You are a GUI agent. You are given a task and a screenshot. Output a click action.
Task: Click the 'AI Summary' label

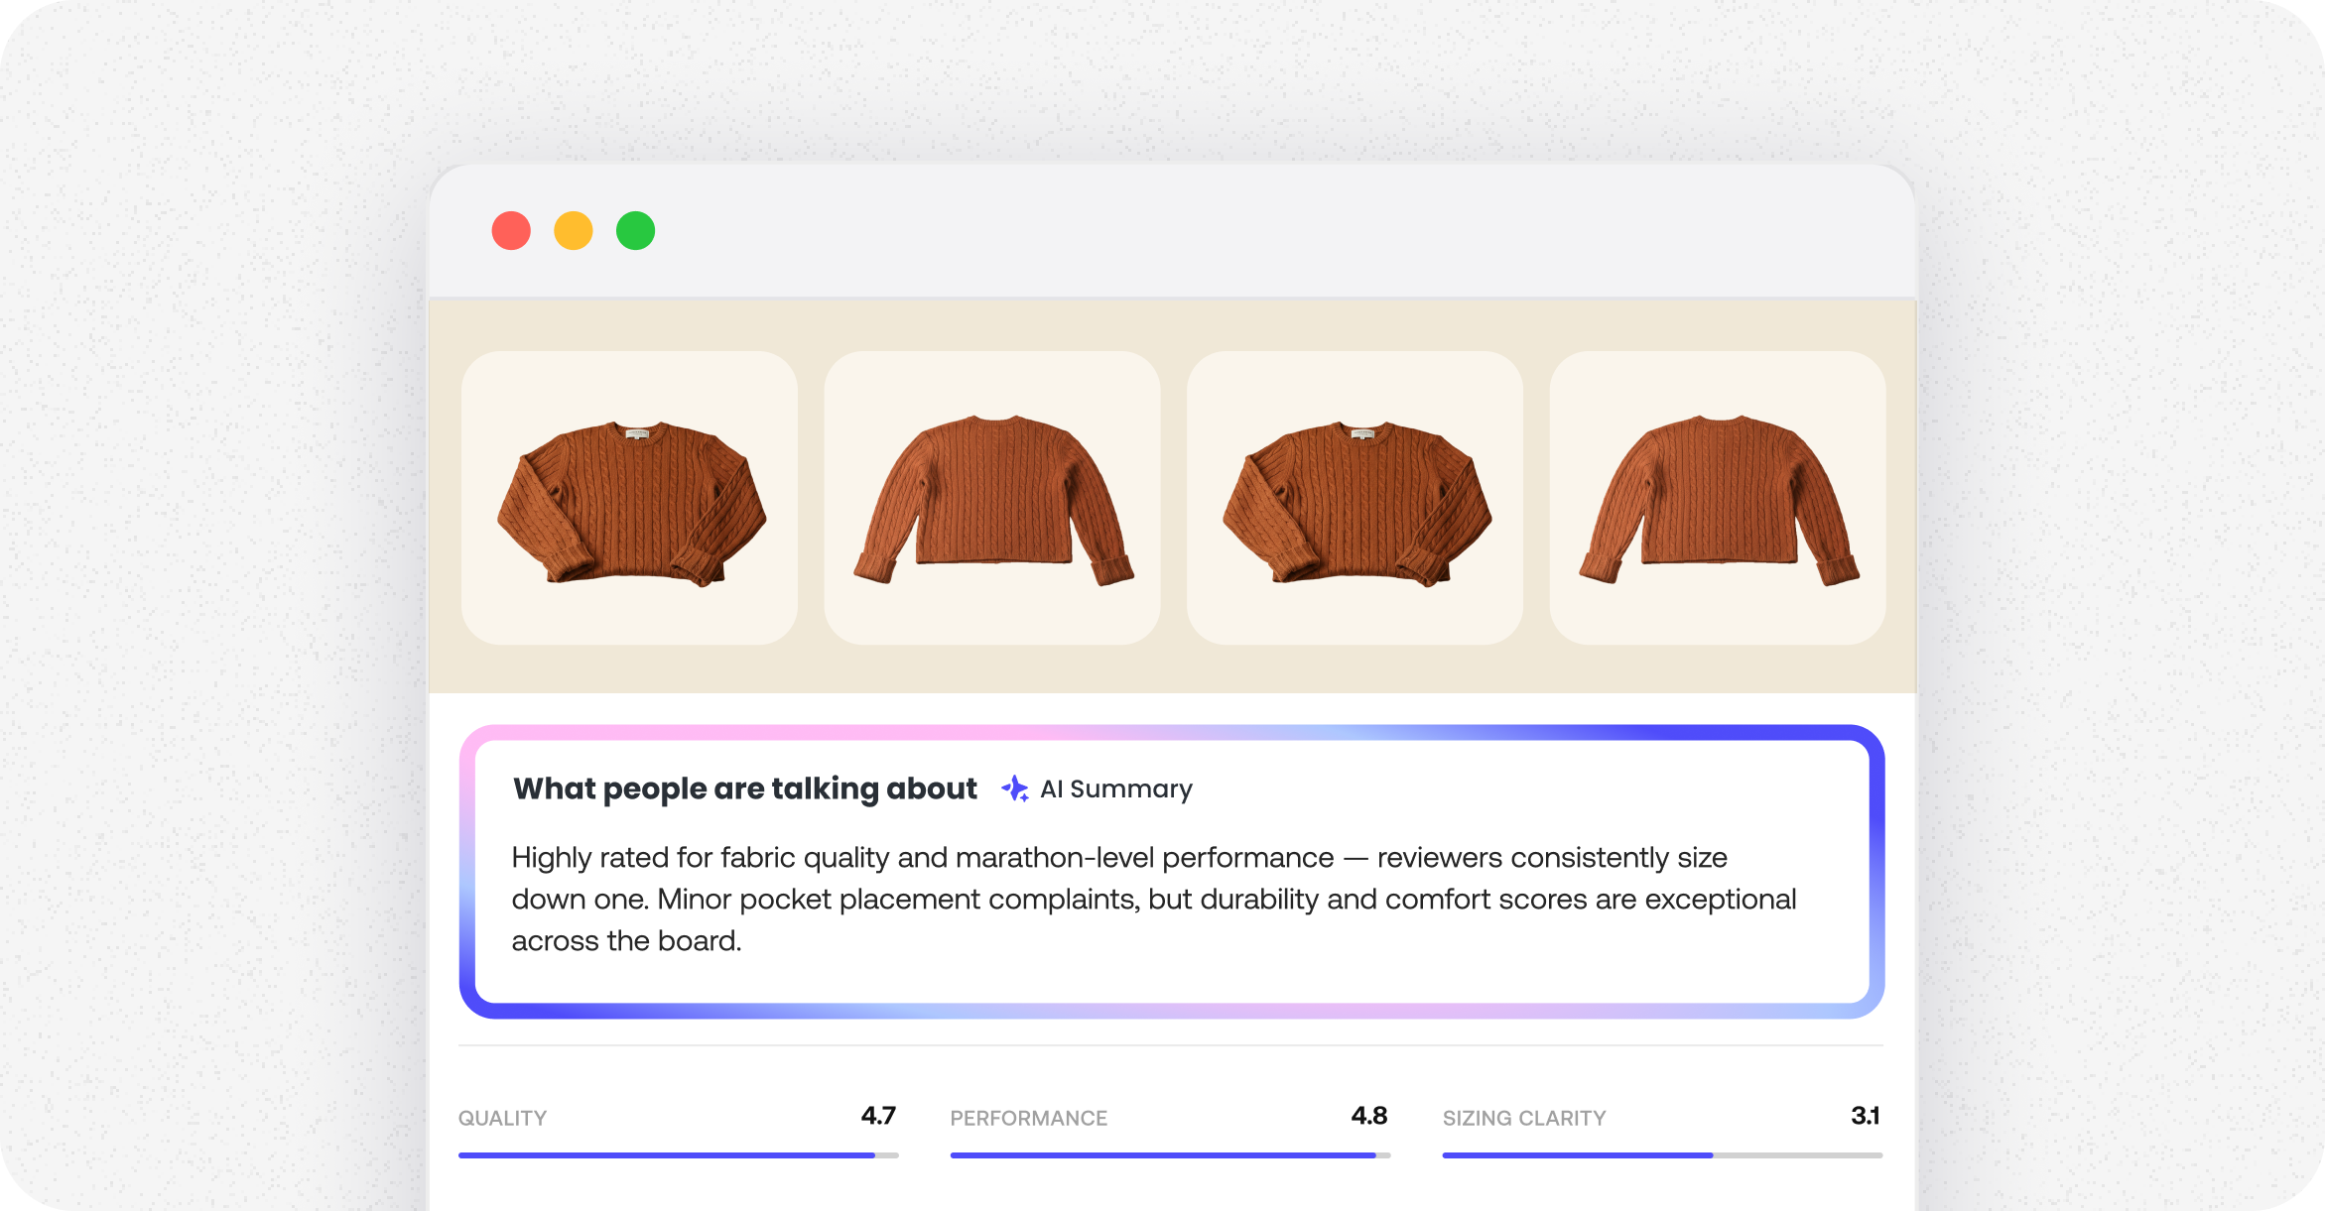pos(1116,789)
